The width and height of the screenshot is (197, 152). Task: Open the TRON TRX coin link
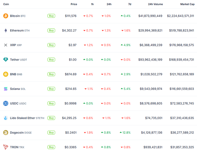[17, 147]
